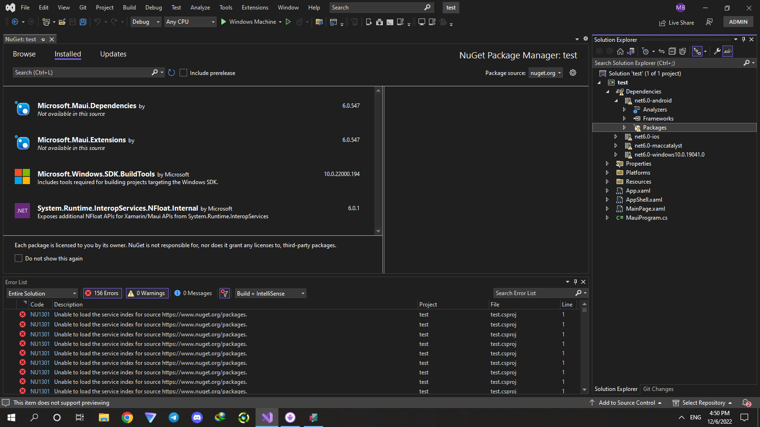Toggle 156 Errors filter button
The height and width of the screenshot is (427, 760).
[102, 293]
